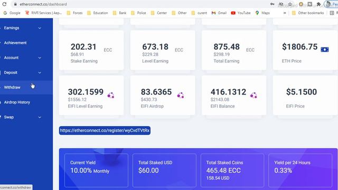Screen dimensions: 338x190
Task: Click the chevron next to Swap
Action: click(40, 117)
